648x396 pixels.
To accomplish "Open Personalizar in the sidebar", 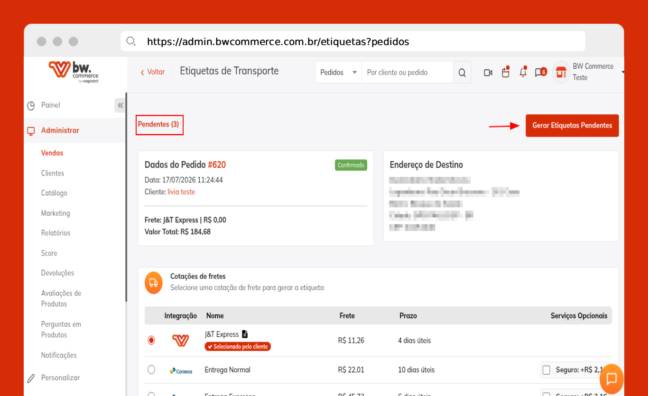I will (60, 378).
